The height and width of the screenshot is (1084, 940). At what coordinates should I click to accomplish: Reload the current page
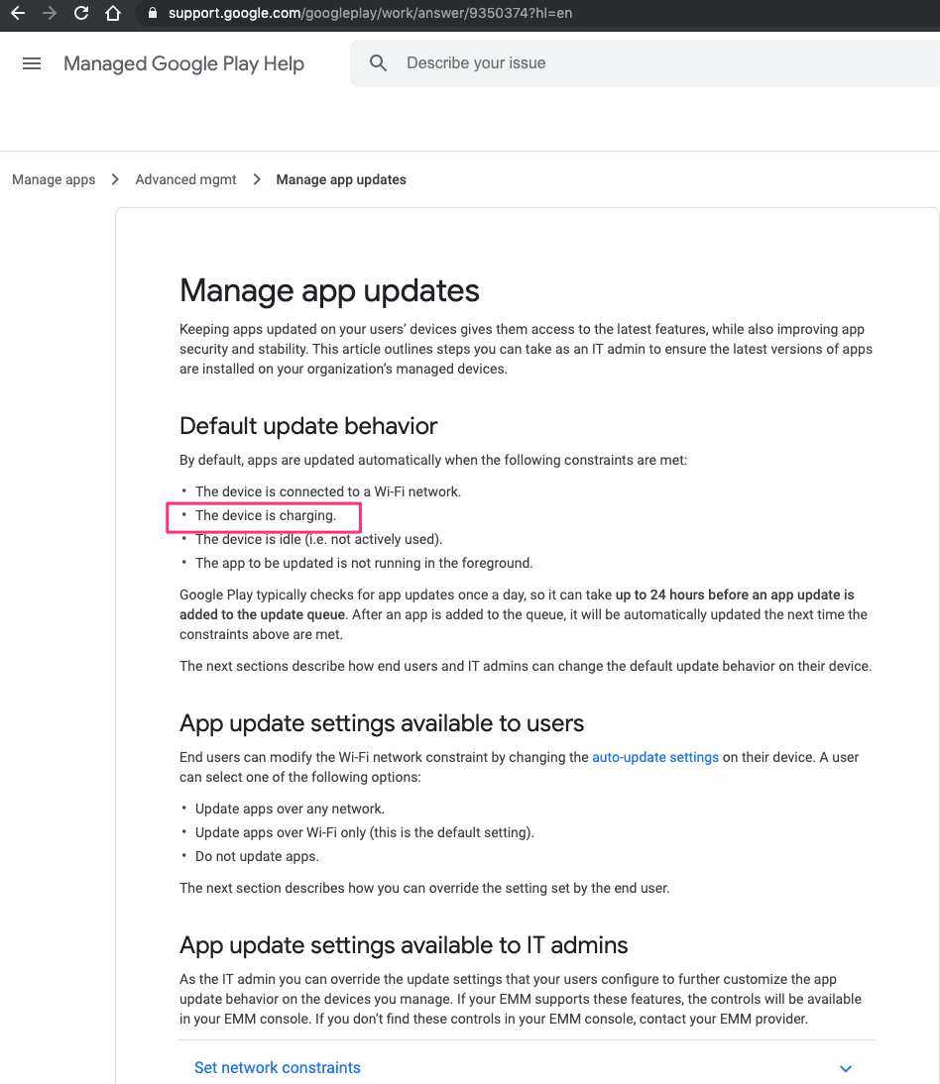(x=81, y=14)
